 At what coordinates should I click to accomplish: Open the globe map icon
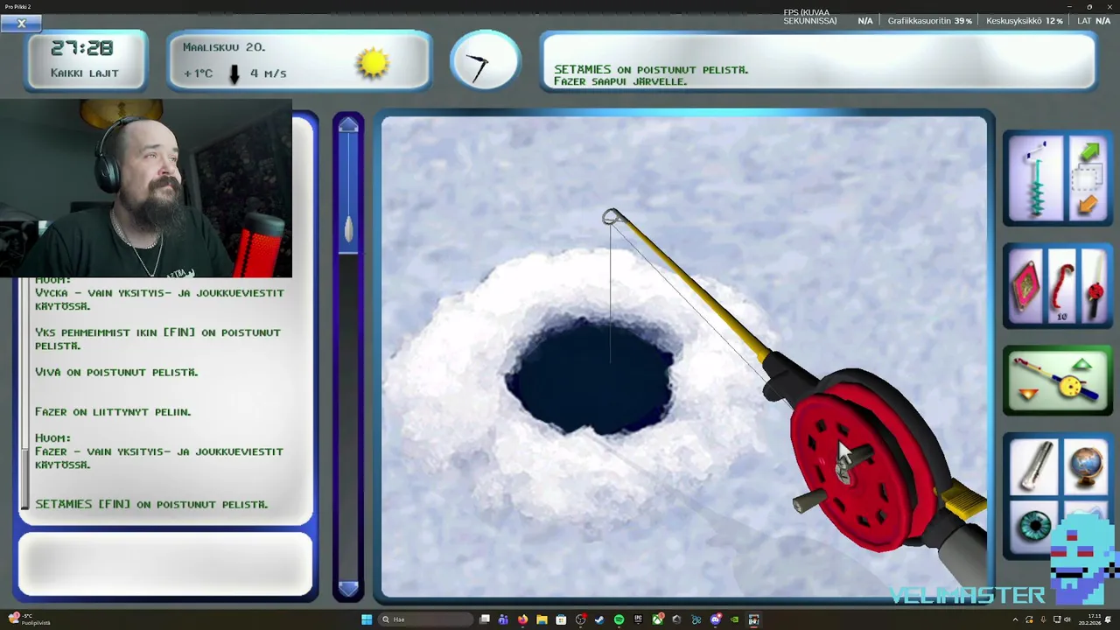pos(1087,466)
